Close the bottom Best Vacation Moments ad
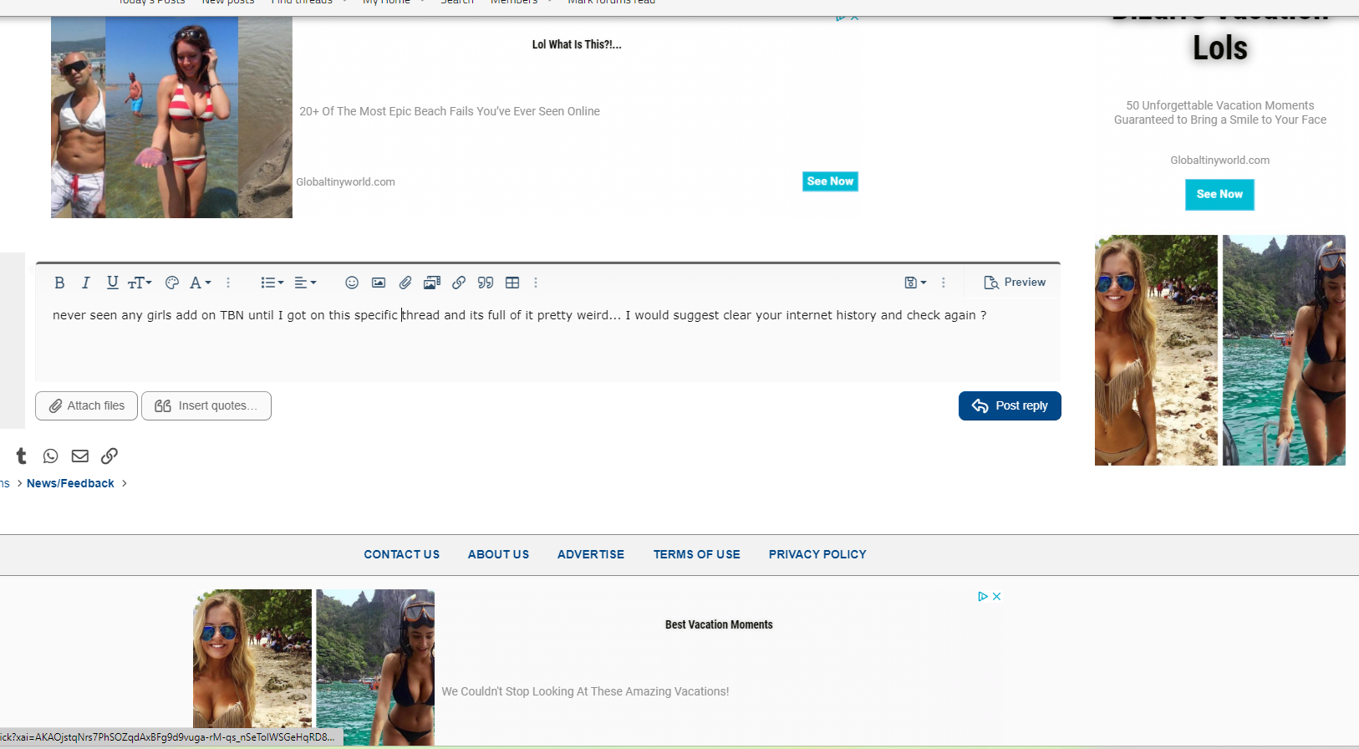The width and height of the screenshot is (1359, 749). click(996, 596)
